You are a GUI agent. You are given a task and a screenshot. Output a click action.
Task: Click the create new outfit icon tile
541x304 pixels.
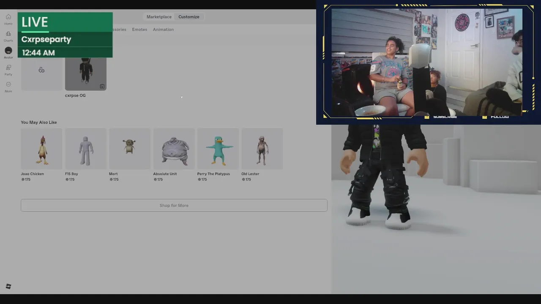(x=41, y=70)
